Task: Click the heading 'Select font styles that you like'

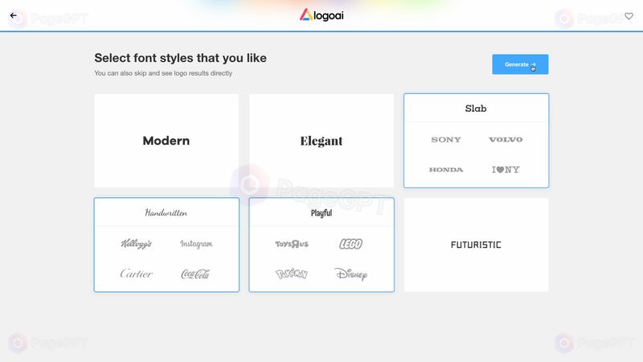Action: [x=180, y=58]
